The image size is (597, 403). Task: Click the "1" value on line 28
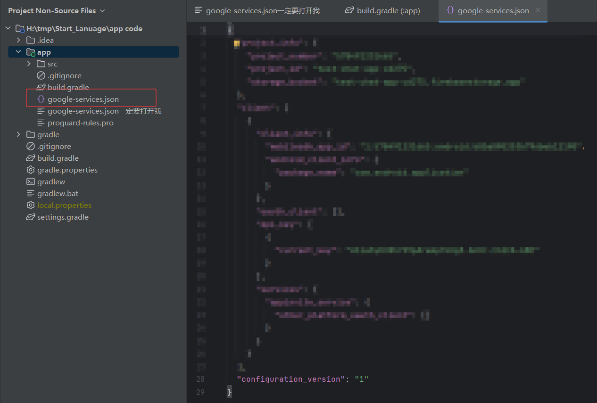pyautogui.click(x=361, y=379)
